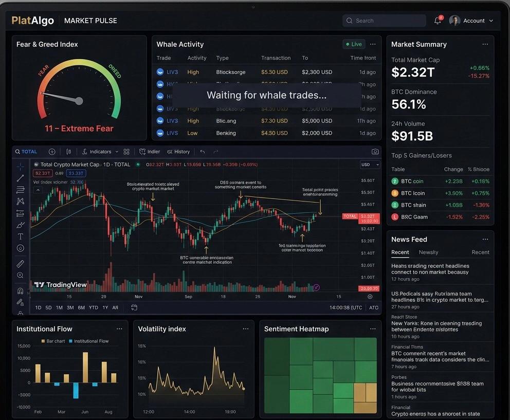
Task: Click the Indler alert button
Action: click(150, 152)
